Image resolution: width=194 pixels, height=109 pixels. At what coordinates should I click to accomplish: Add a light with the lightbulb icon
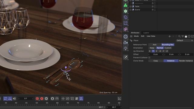coord(125,48)
